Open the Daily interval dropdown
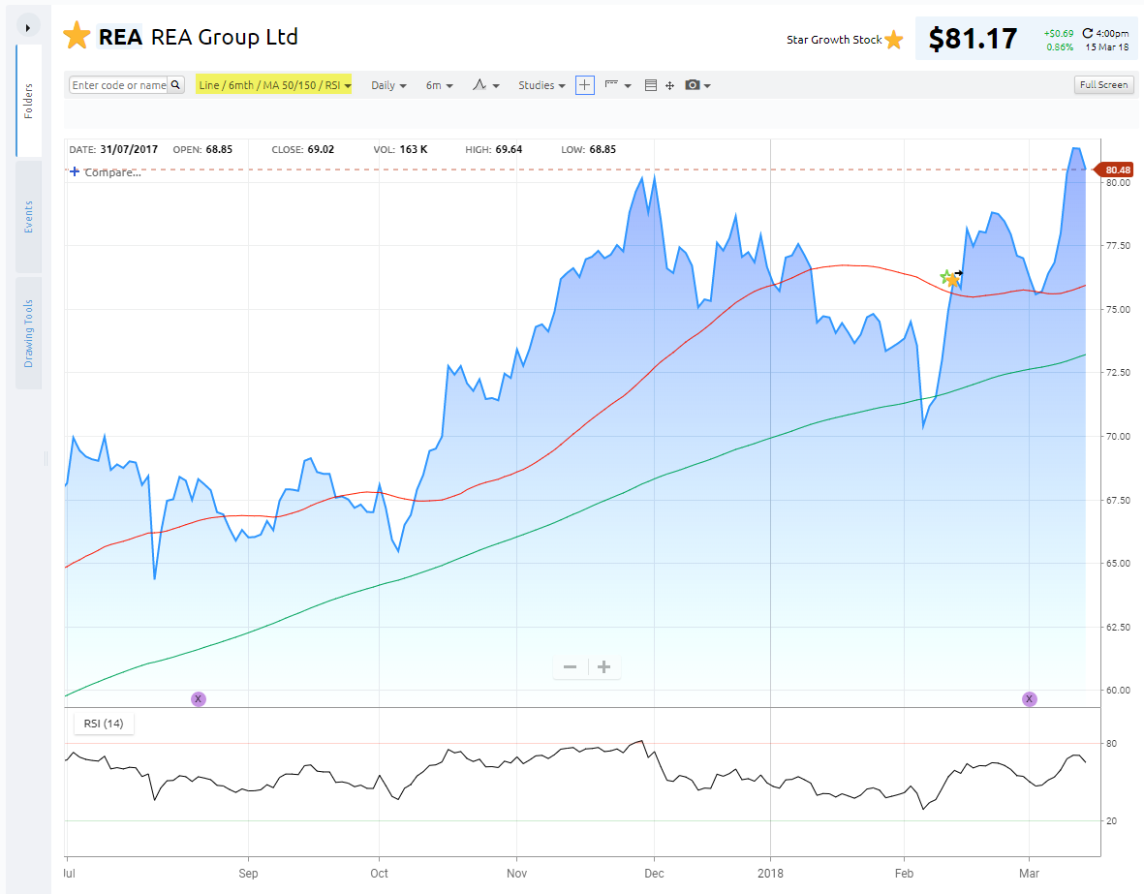Viewport: 1144px width, 894px height. (x=388, y=85)
